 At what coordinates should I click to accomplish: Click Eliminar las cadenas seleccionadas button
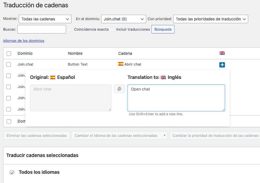37,136
